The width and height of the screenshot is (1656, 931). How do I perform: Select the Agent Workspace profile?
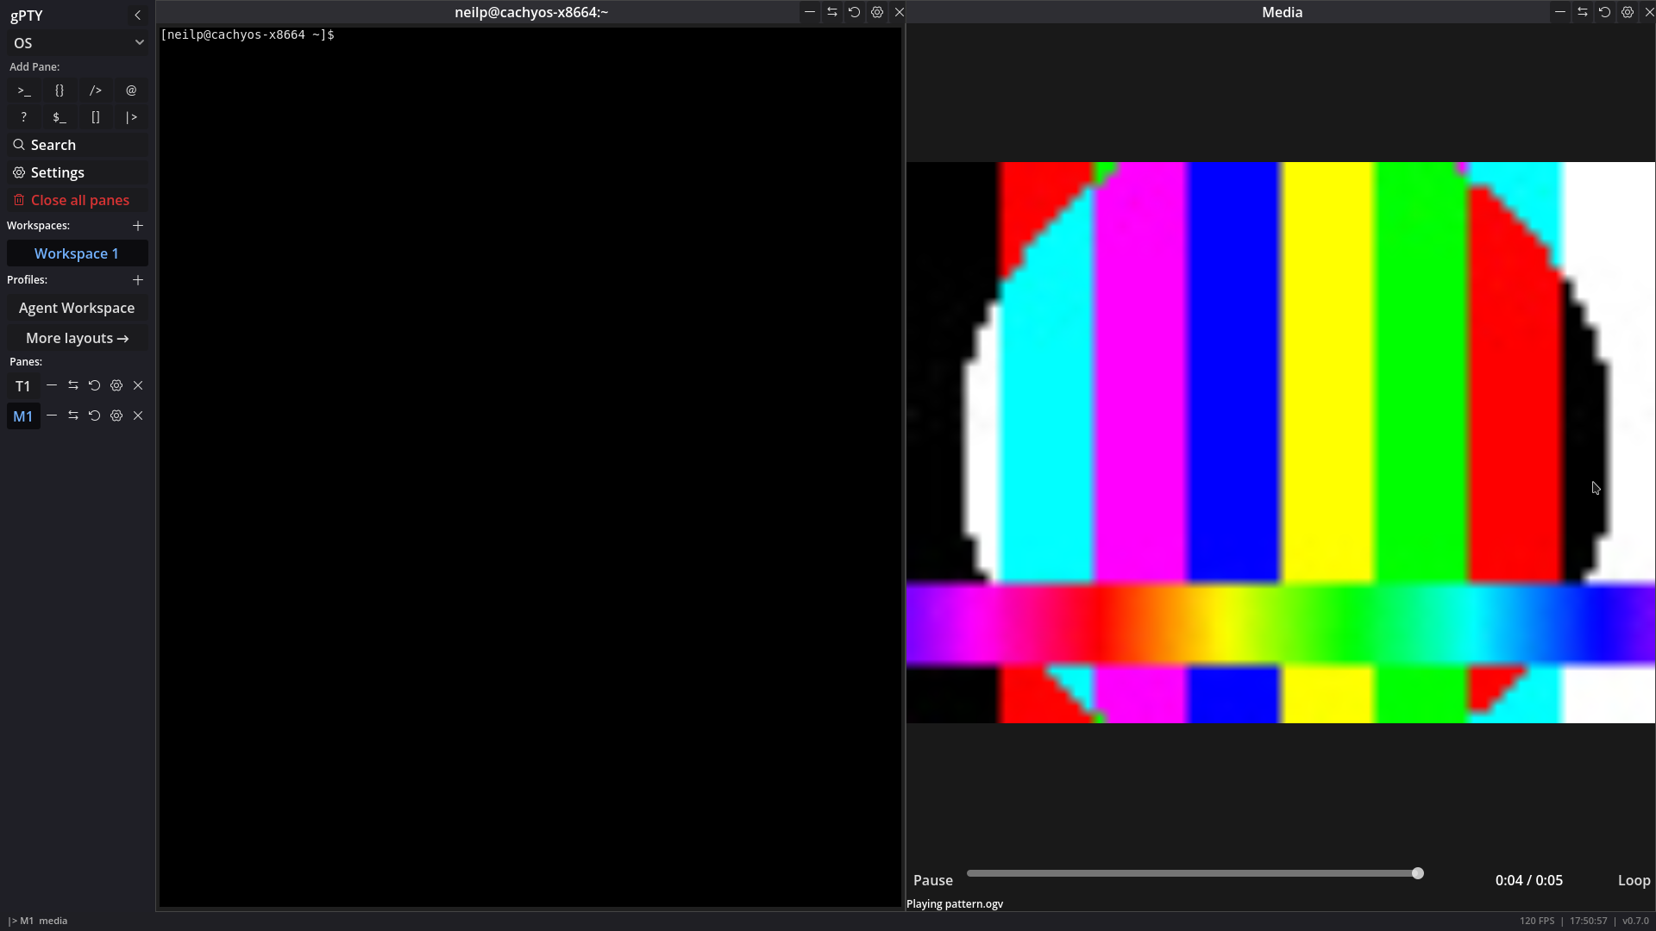click(78, 308)
